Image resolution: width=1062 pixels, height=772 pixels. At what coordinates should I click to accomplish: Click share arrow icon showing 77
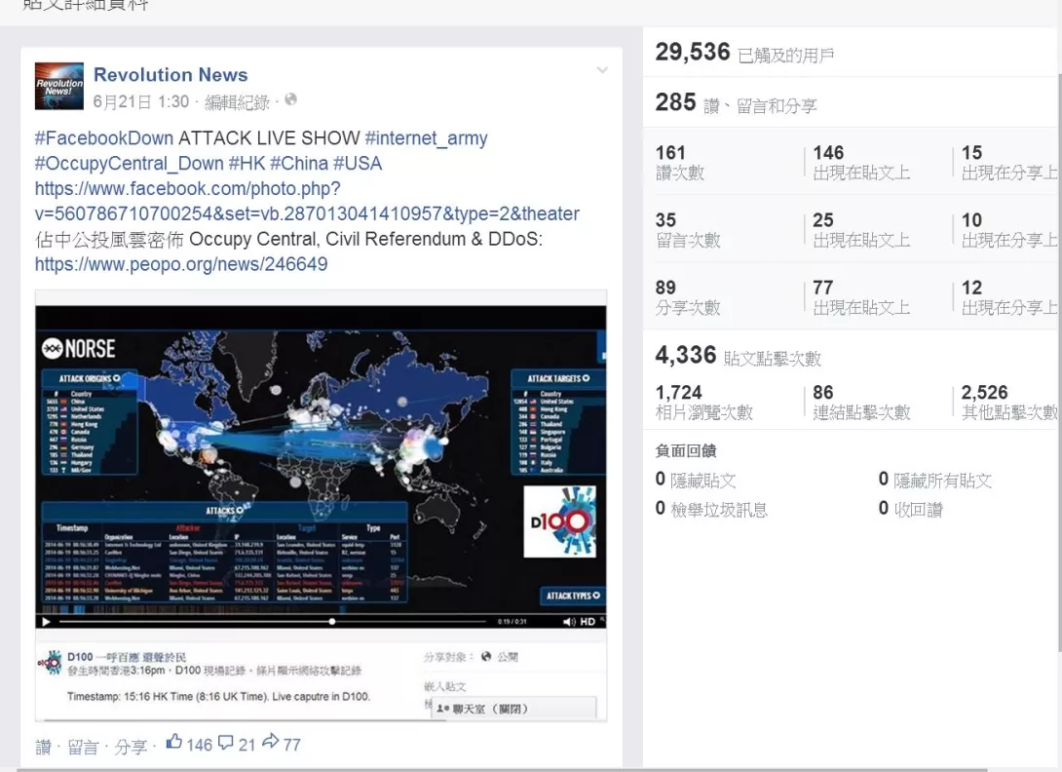tap(271, 741)
